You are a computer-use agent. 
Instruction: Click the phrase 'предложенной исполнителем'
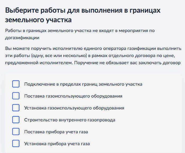(39, 63)
